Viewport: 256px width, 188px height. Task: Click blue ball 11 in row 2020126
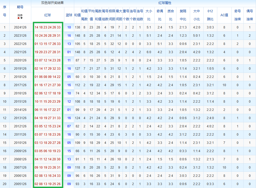(69, 60)
